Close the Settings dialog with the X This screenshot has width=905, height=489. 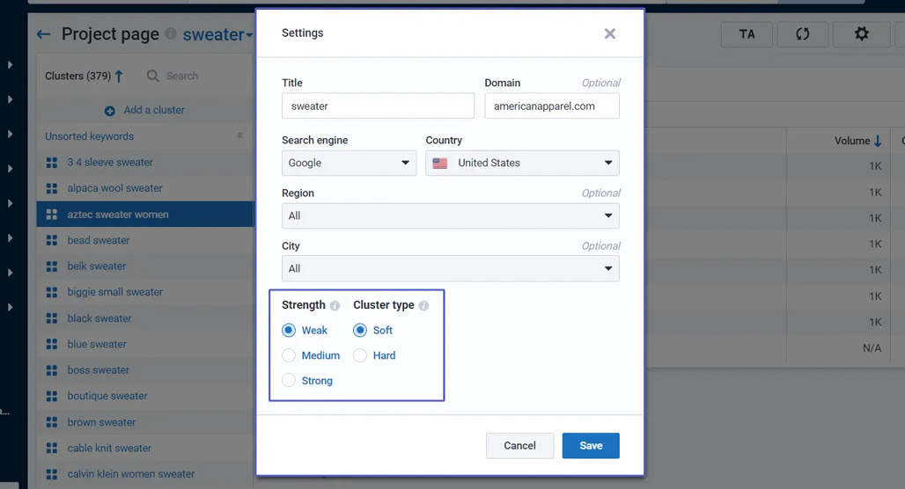(x=609, y=33)
